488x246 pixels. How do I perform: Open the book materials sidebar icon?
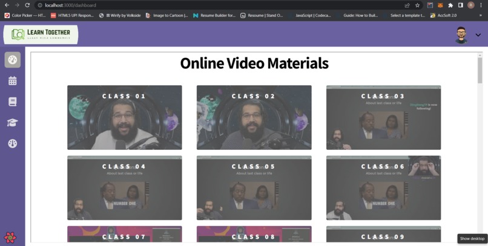(13, 102)
